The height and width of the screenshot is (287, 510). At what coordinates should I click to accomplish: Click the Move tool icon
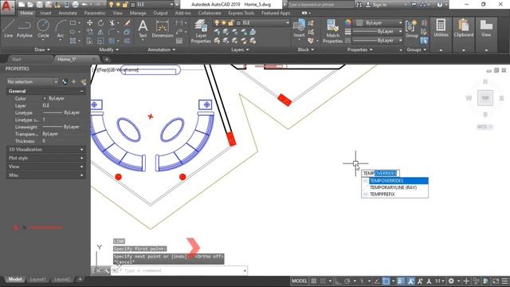(89, 23)
